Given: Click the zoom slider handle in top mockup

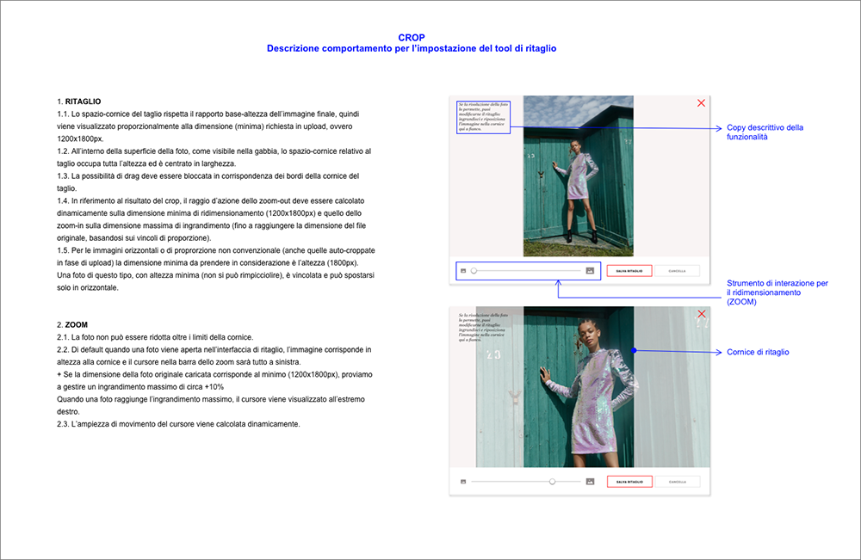Looking at the screenshot, I should pos(474,271).
